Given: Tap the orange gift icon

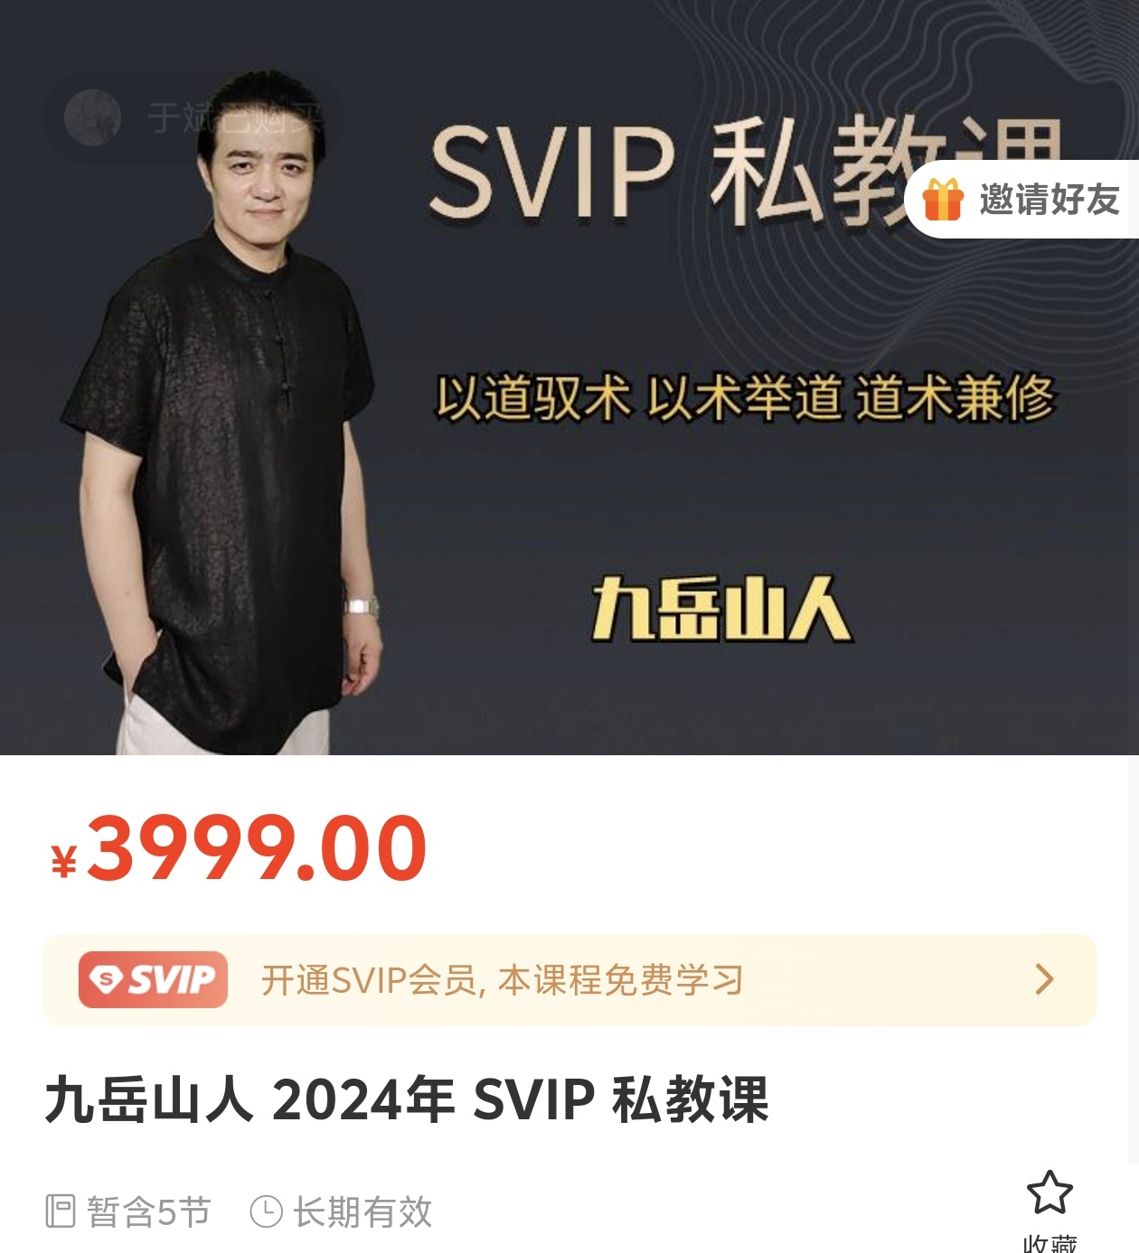Looking at the screenshot, I should (943, 199).
